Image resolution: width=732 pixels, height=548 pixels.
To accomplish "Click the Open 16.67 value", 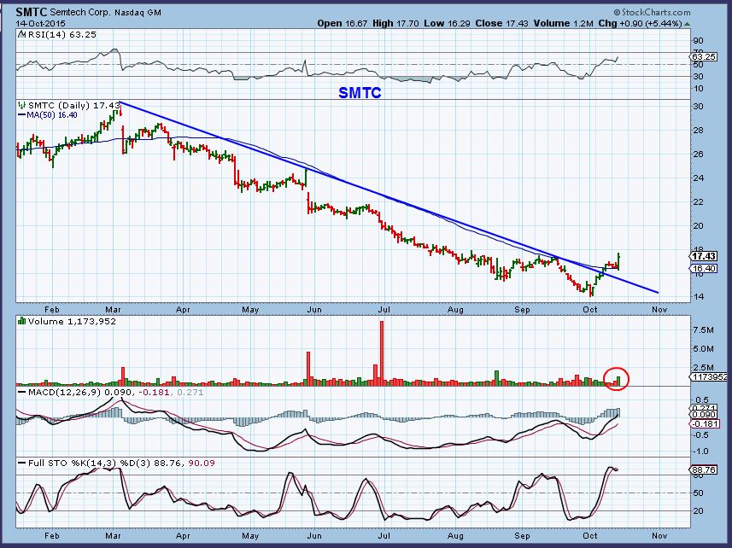I will pyautogui.click(x=343, y=23).
